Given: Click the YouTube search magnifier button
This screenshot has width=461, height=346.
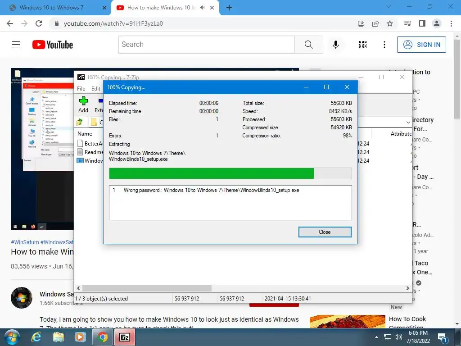Looking at the screenshot, I should click(x=309, y=45).
